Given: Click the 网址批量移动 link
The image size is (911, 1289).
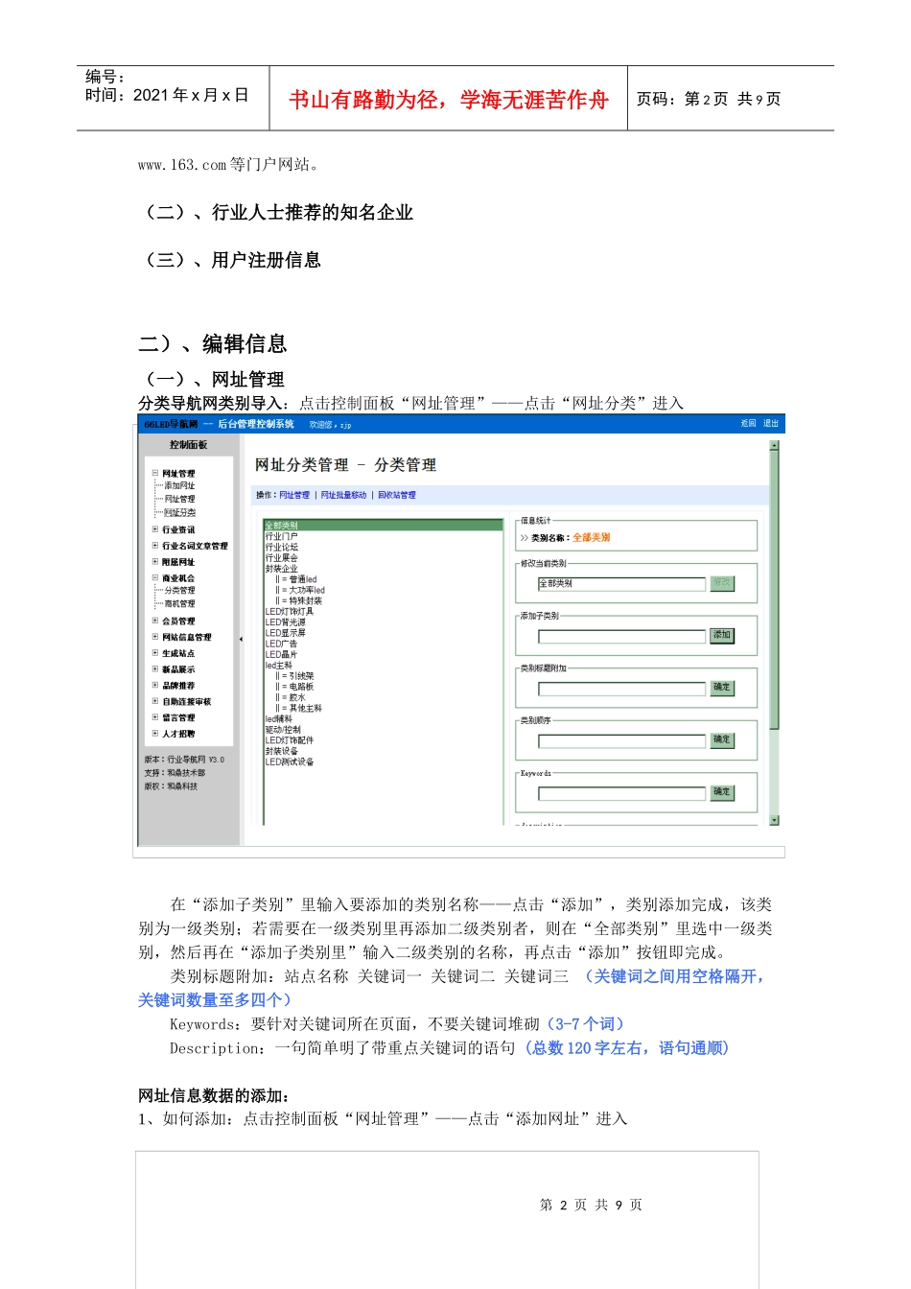Looking at the screenshot, I should (343, 495).
